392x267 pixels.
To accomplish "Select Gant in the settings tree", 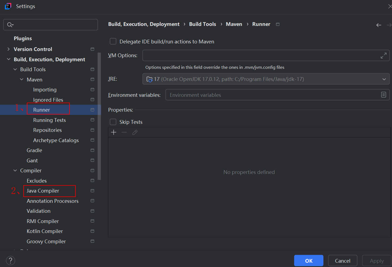I will point(32,160).
